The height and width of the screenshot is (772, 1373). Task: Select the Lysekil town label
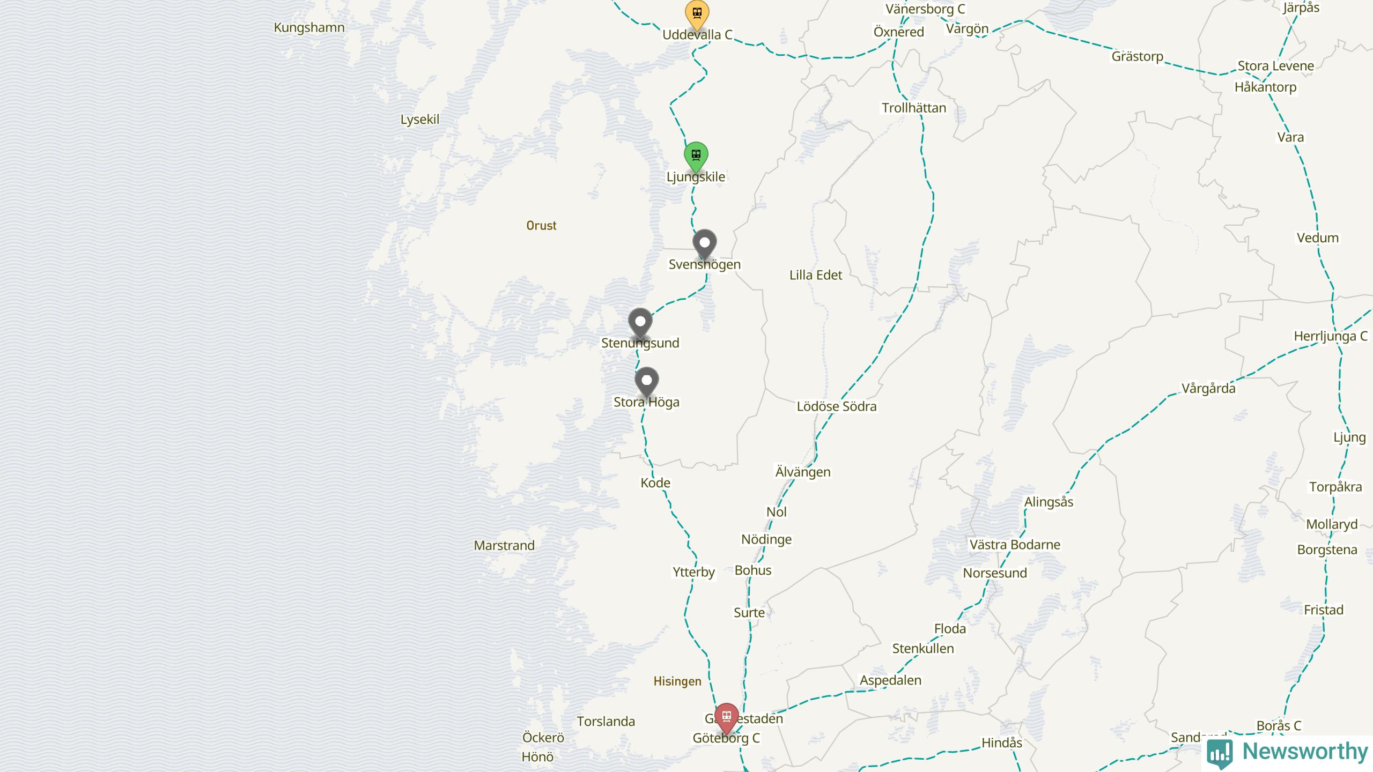[x=419, y=120]
